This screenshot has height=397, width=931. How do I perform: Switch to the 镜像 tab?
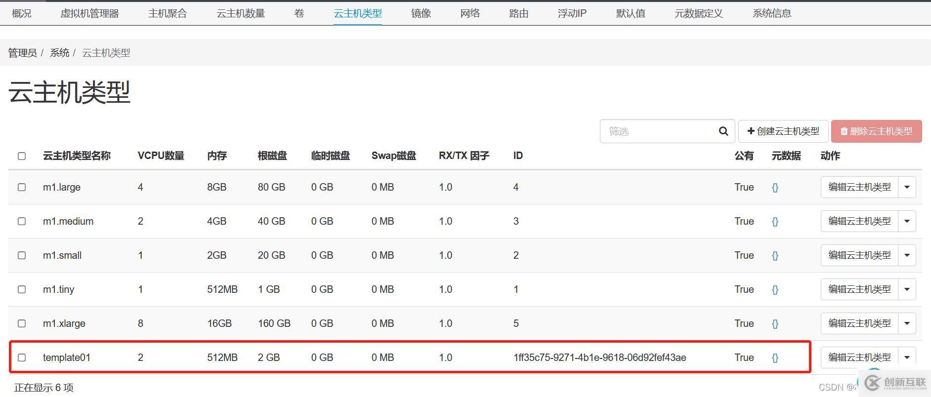[421, 13]
